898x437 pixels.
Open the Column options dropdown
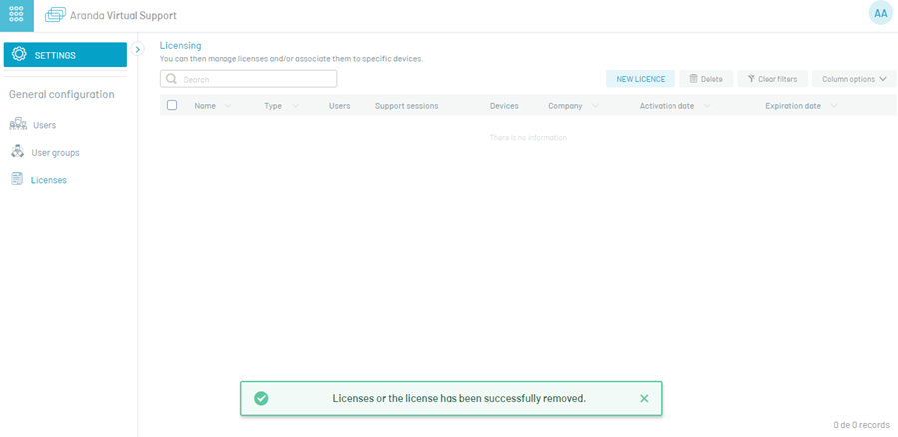coord(854,79)
